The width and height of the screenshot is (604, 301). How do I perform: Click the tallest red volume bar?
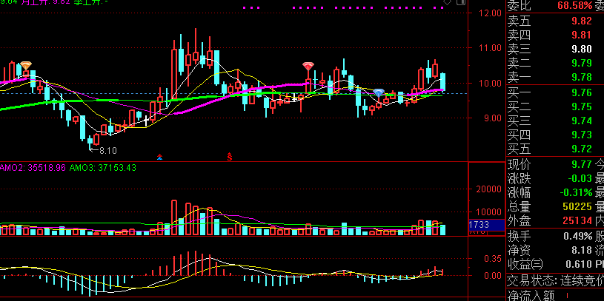(174, 217)
